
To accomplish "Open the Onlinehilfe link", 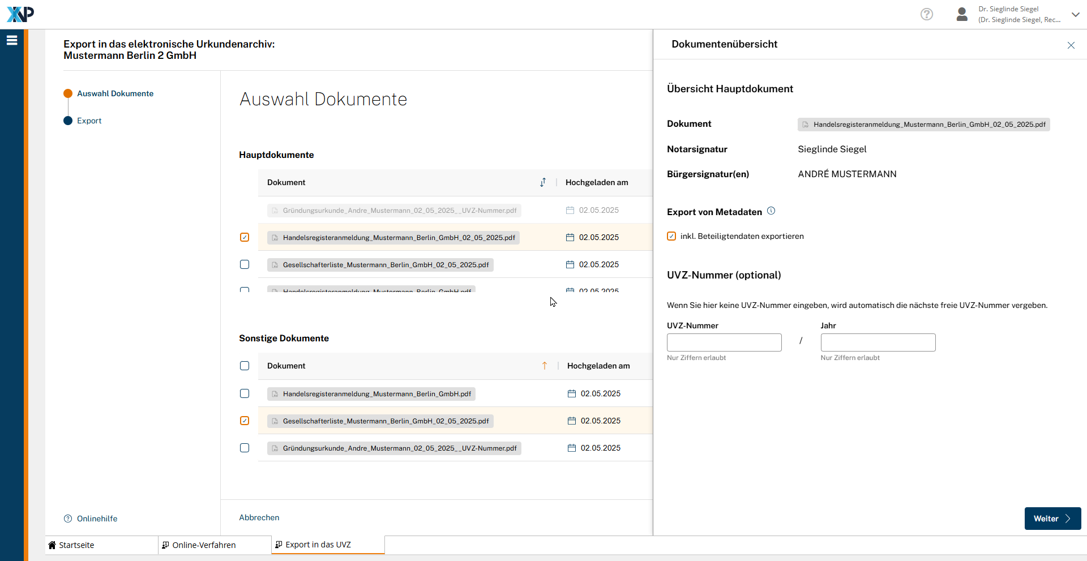I will click(97, 519).
